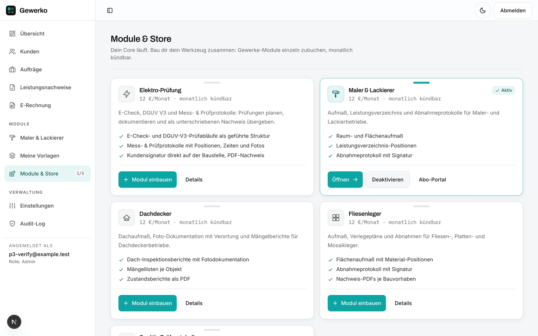This screenshot has width=538, height=336.
Task: Click 'Mängellisten je Objekt' feature line
Action: coord(154,269)
